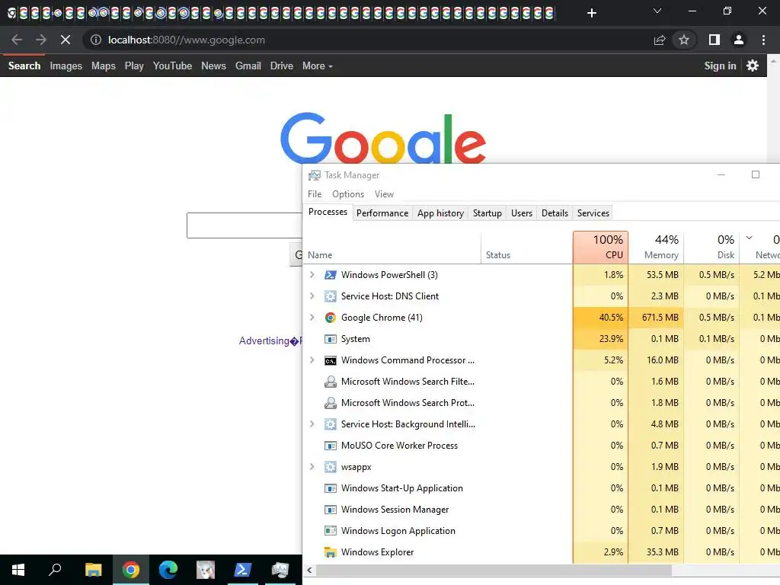Click the Advertising link on Google page
This screenshot has height=585, width=780.
coord(264,340)
